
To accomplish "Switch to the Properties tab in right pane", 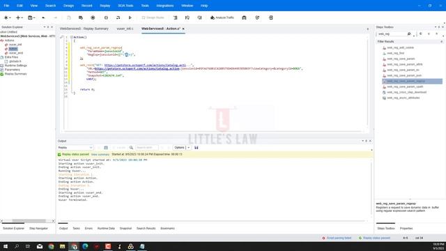I will 406,229.
